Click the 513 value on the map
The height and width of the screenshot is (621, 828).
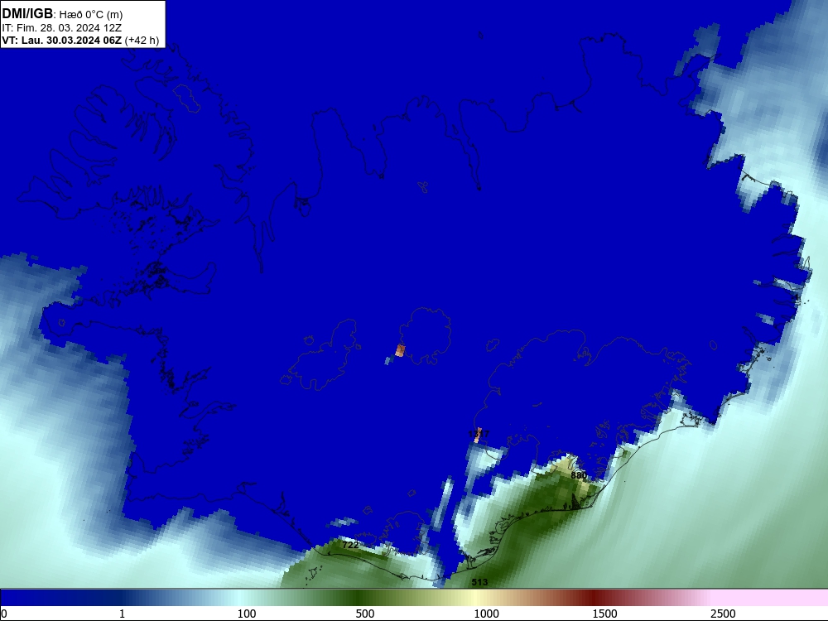pos(479,582)
